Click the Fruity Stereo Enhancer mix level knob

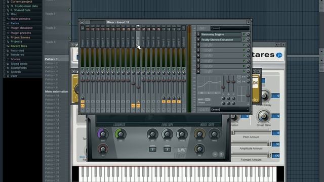[x=248, y=39]
